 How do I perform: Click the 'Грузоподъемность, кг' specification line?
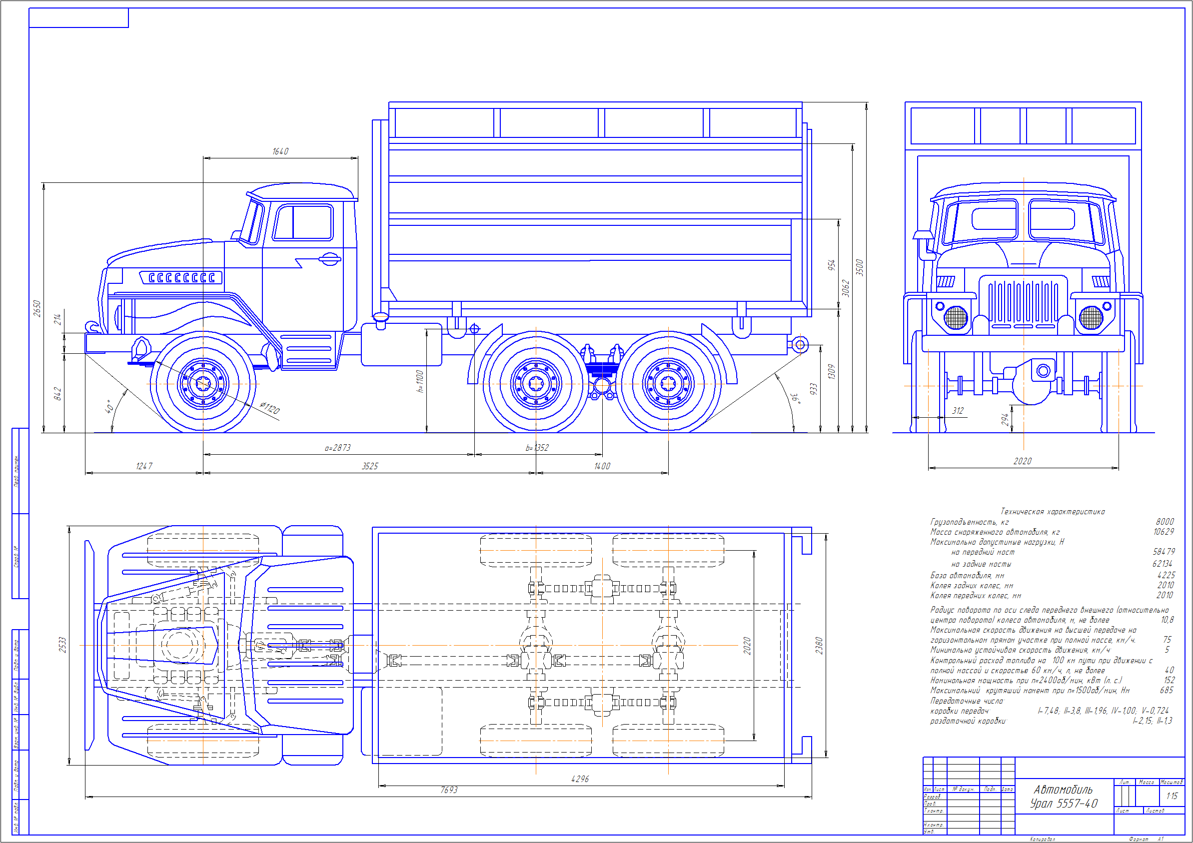(x=970, y=522)
